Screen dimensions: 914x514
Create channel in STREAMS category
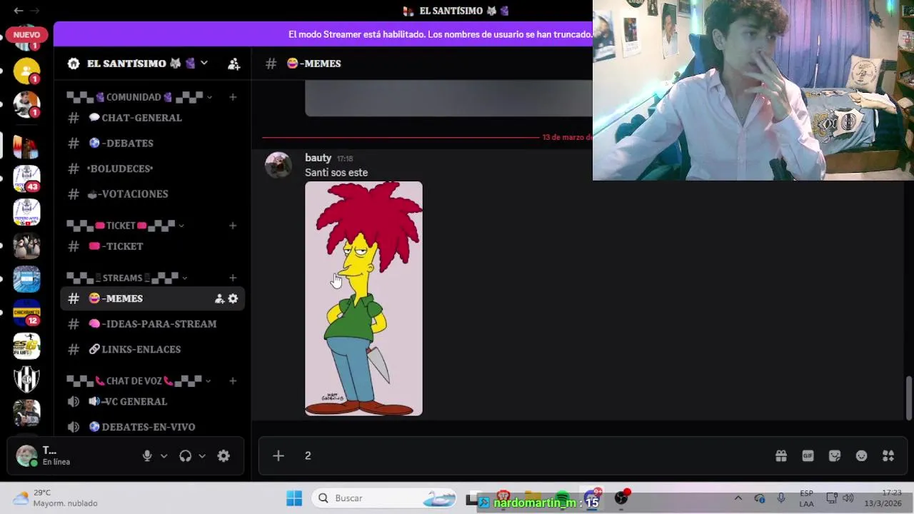coord(233,278)
